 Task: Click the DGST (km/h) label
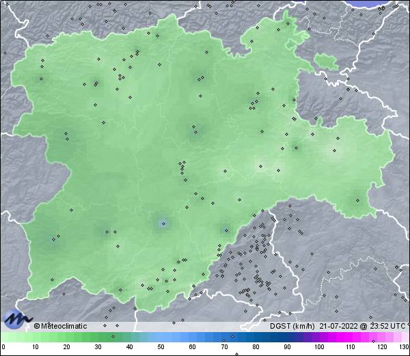pos(292,326)
